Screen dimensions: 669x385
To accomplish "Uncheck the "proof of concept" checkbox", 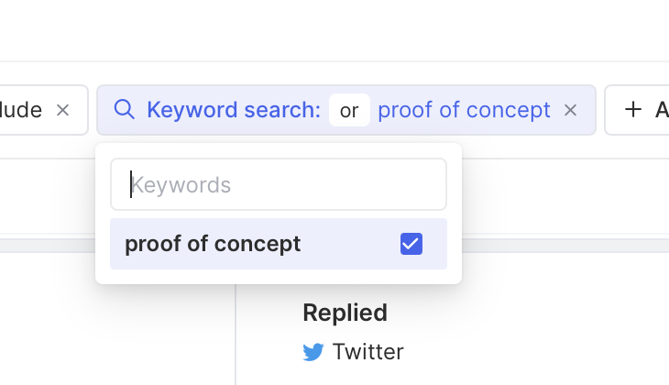I will coord(411,244).
